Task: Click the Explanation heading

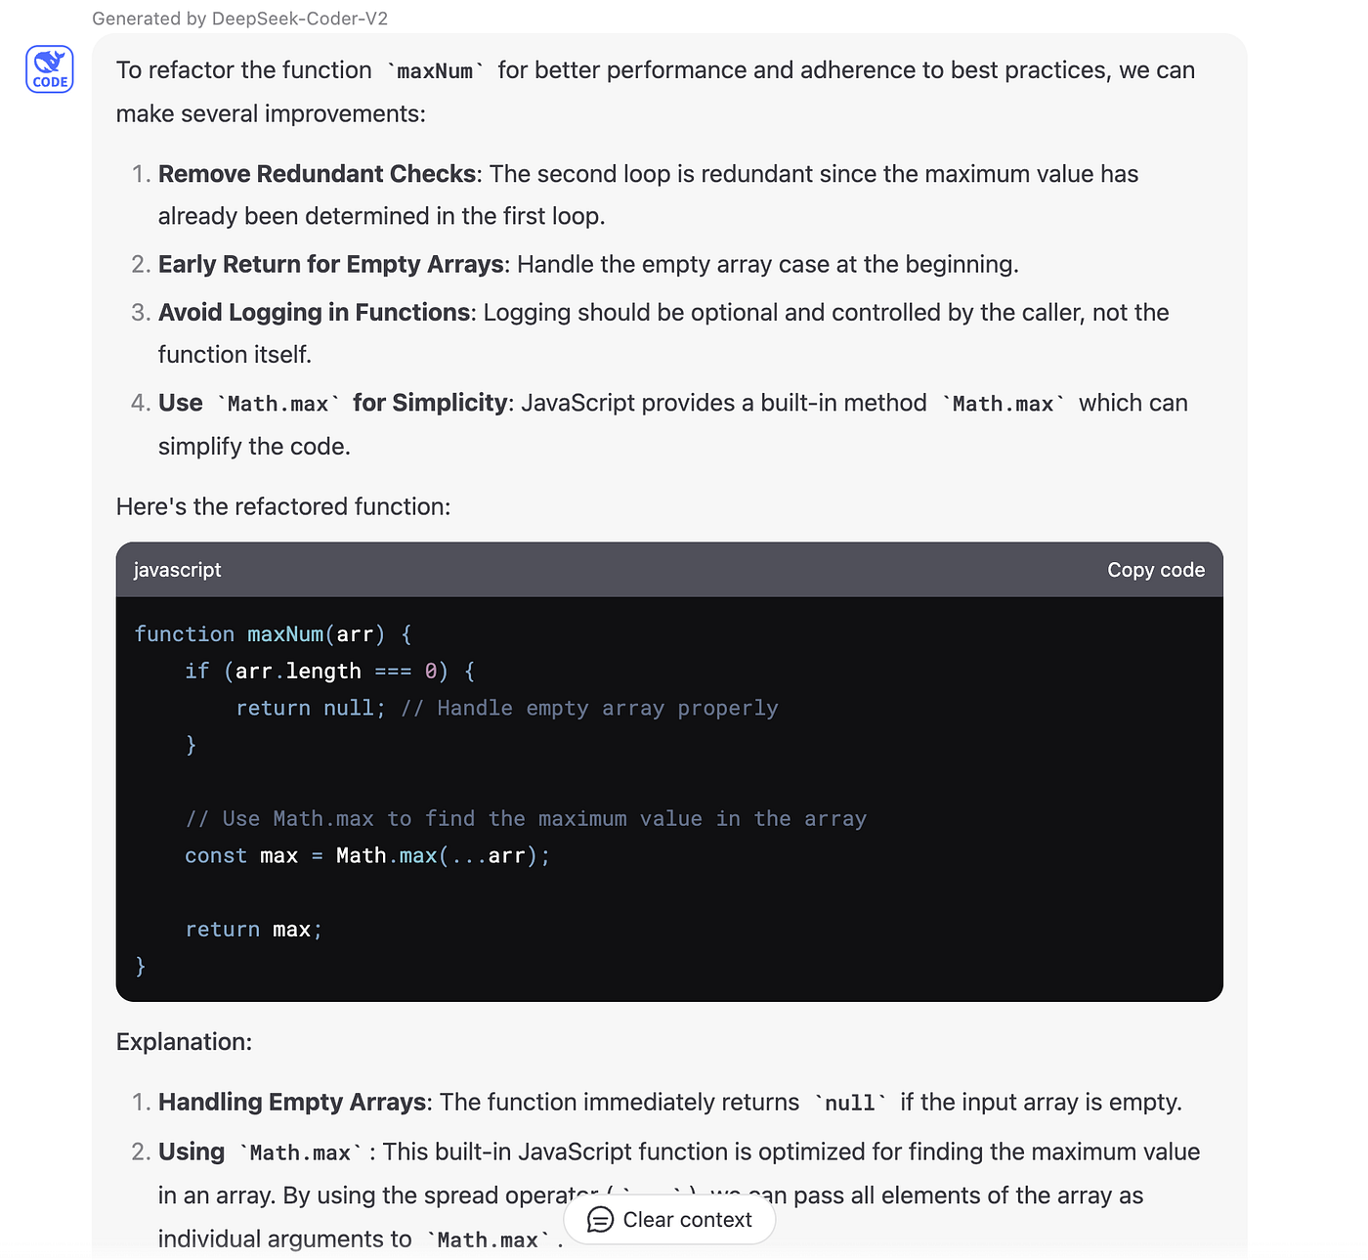Action: [x=184, y=1042]
